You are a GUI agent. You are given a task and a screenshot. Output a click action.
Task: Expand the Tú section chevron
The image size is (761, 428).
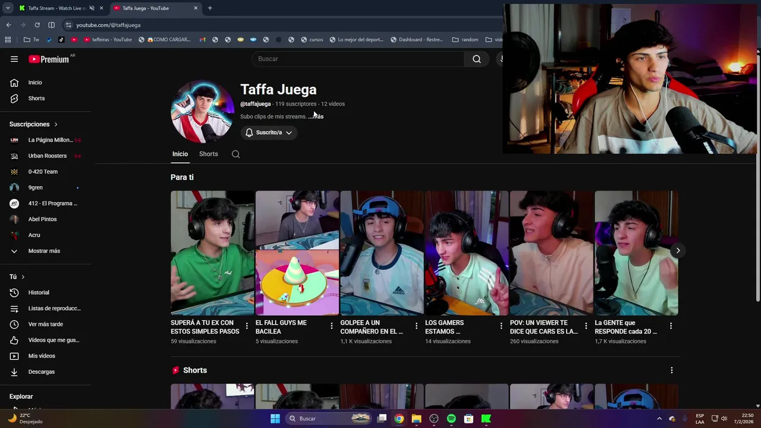click(23, 277)
